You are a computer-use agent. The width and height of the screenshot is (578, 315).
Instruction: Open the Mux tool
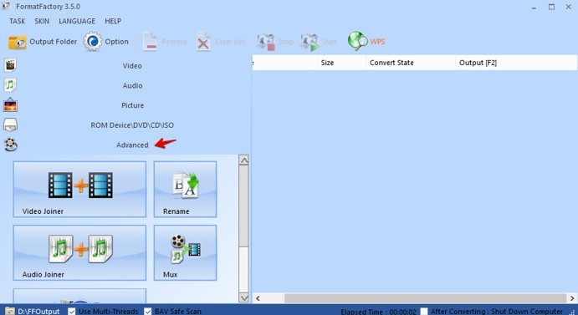(185, 252)
